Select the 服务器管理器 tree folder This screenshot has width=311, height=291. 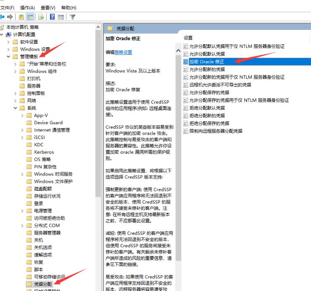coord(47,233)
